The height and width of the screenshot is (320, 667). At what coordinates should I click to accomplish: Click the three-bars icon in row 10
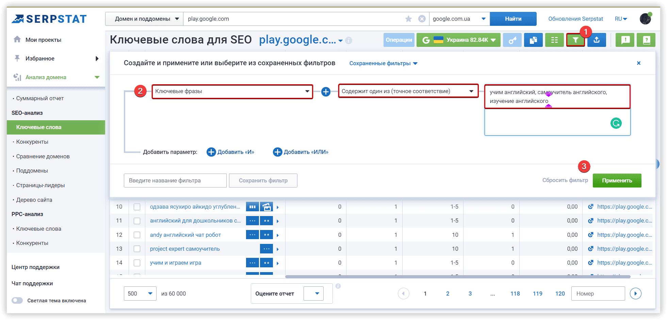pyautogui.click(x=252, y=207)
